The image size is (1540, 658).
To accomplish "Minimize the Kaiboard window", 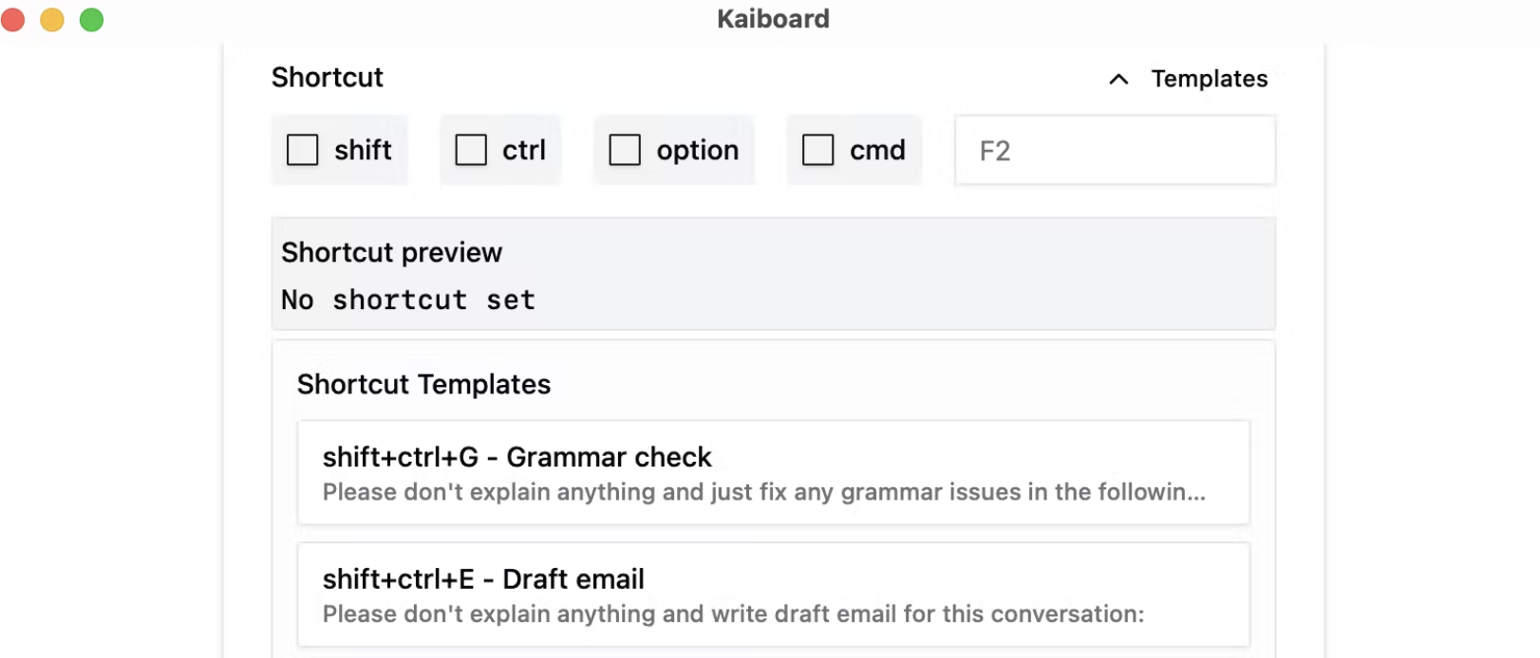I will pos(52,19).
